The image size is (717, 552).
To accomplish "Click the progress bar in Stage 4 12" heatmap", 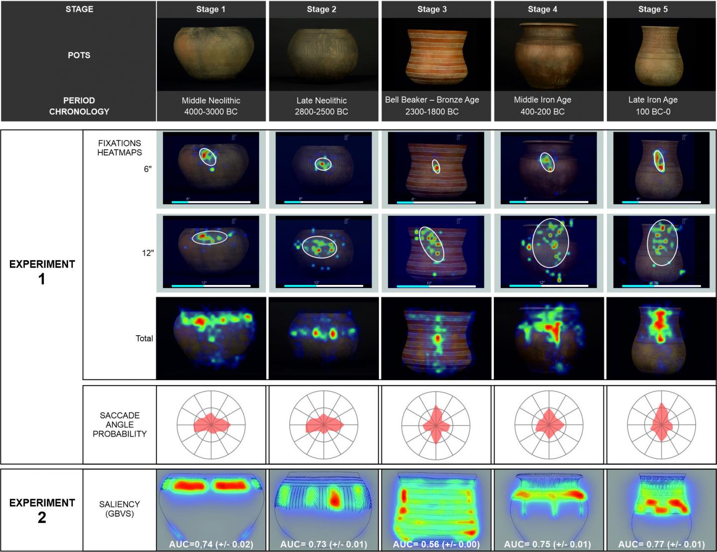I will (549, 286).
